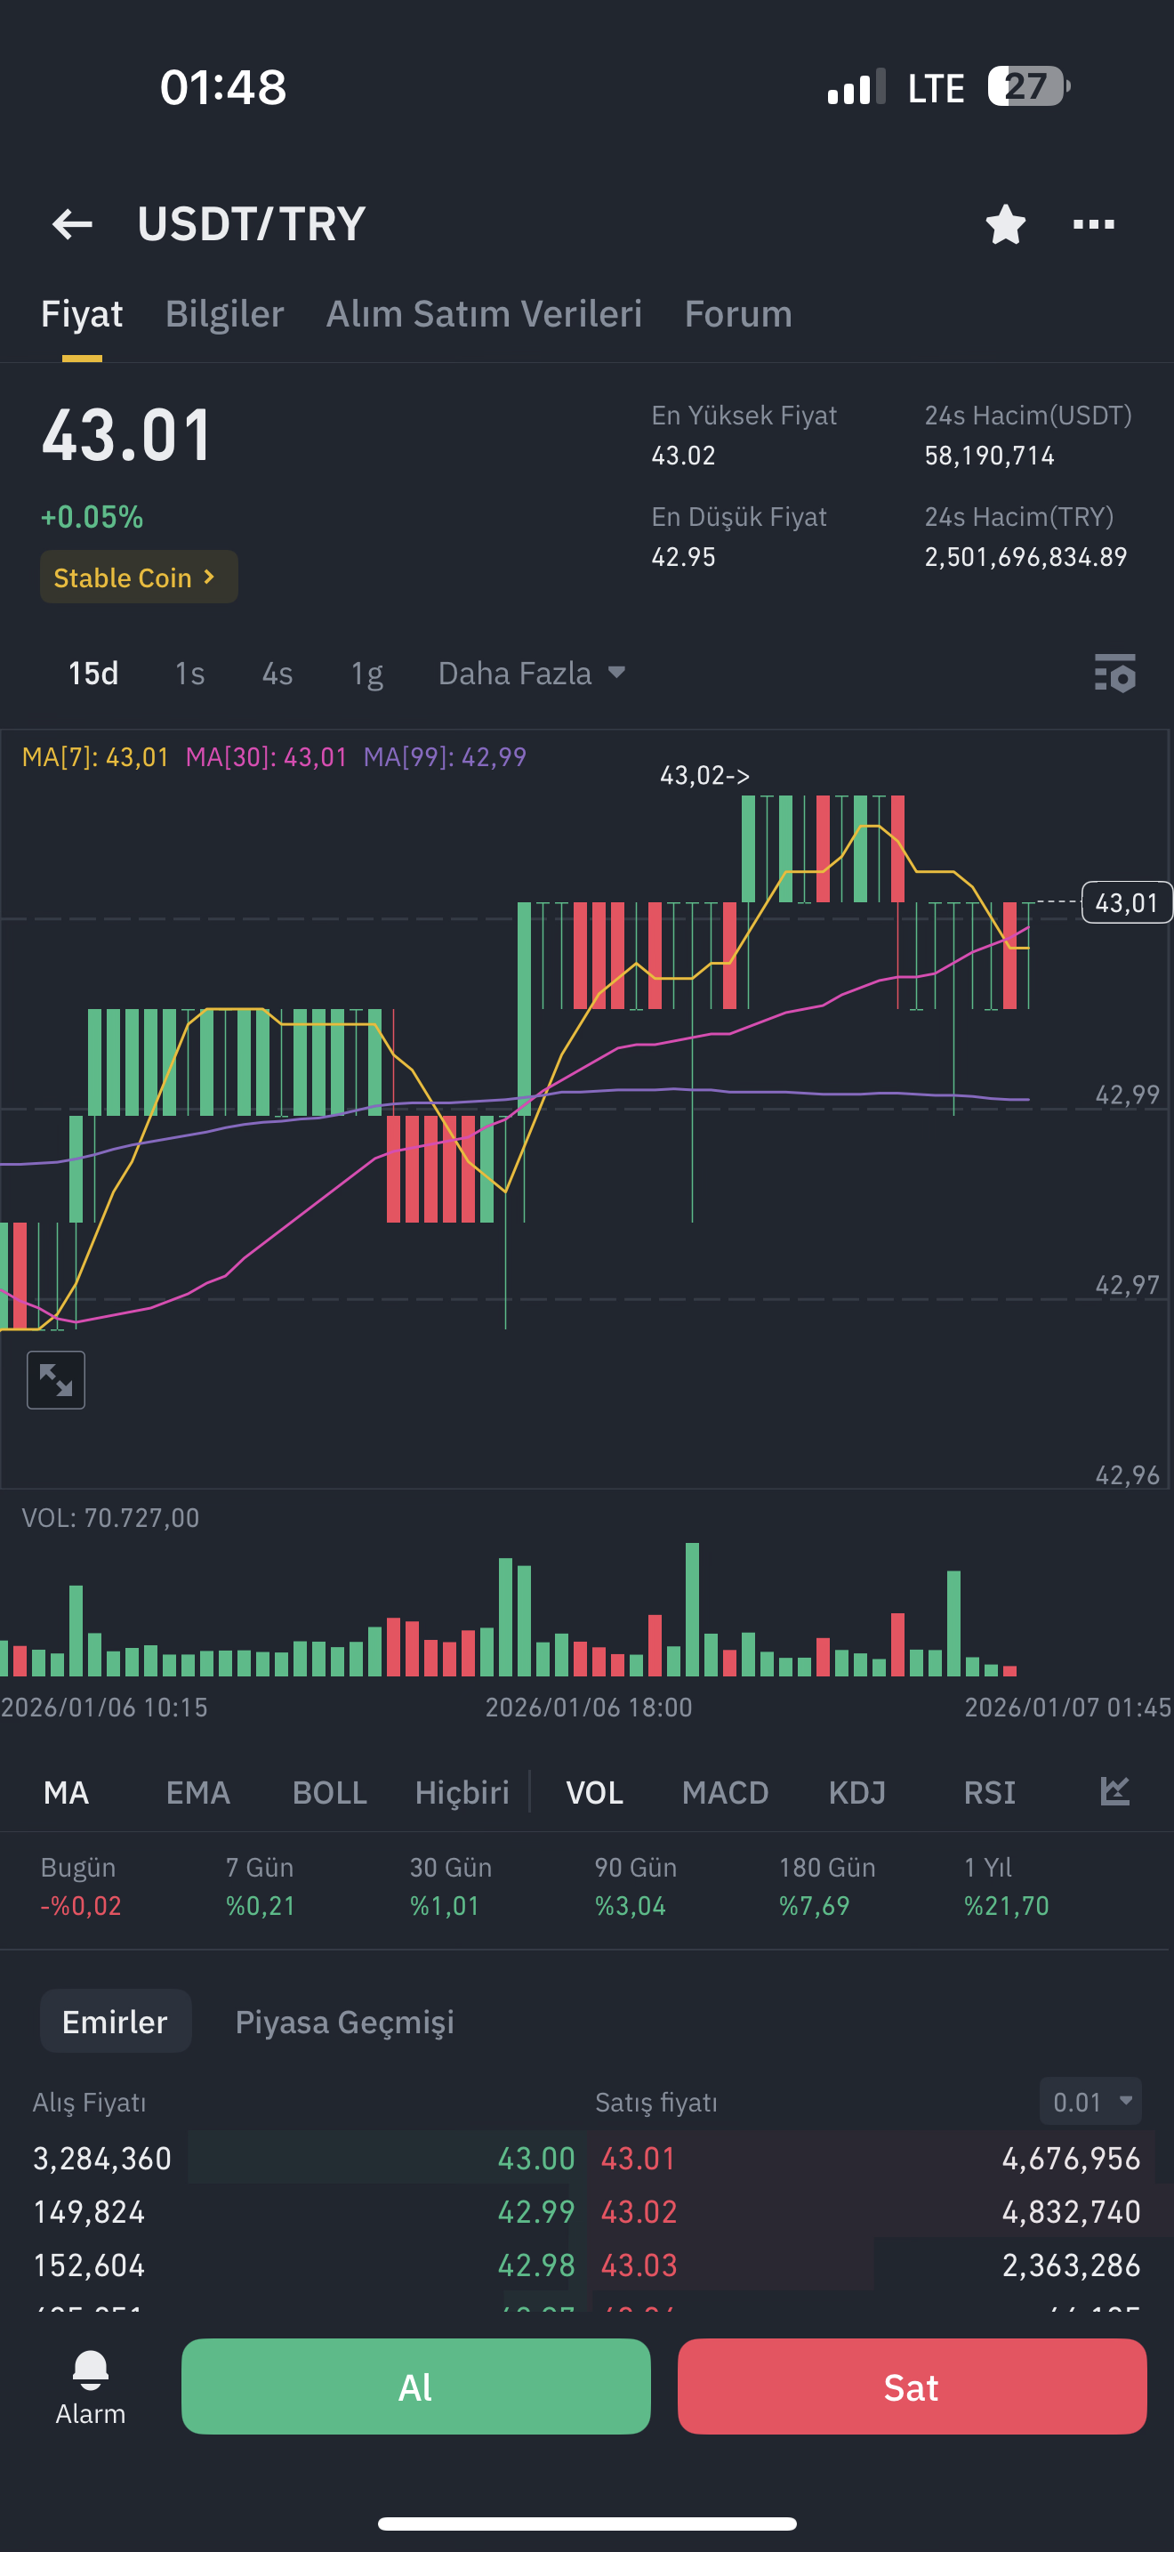Open chart settings icon

pyautogui.click(x=1114, y=674)
